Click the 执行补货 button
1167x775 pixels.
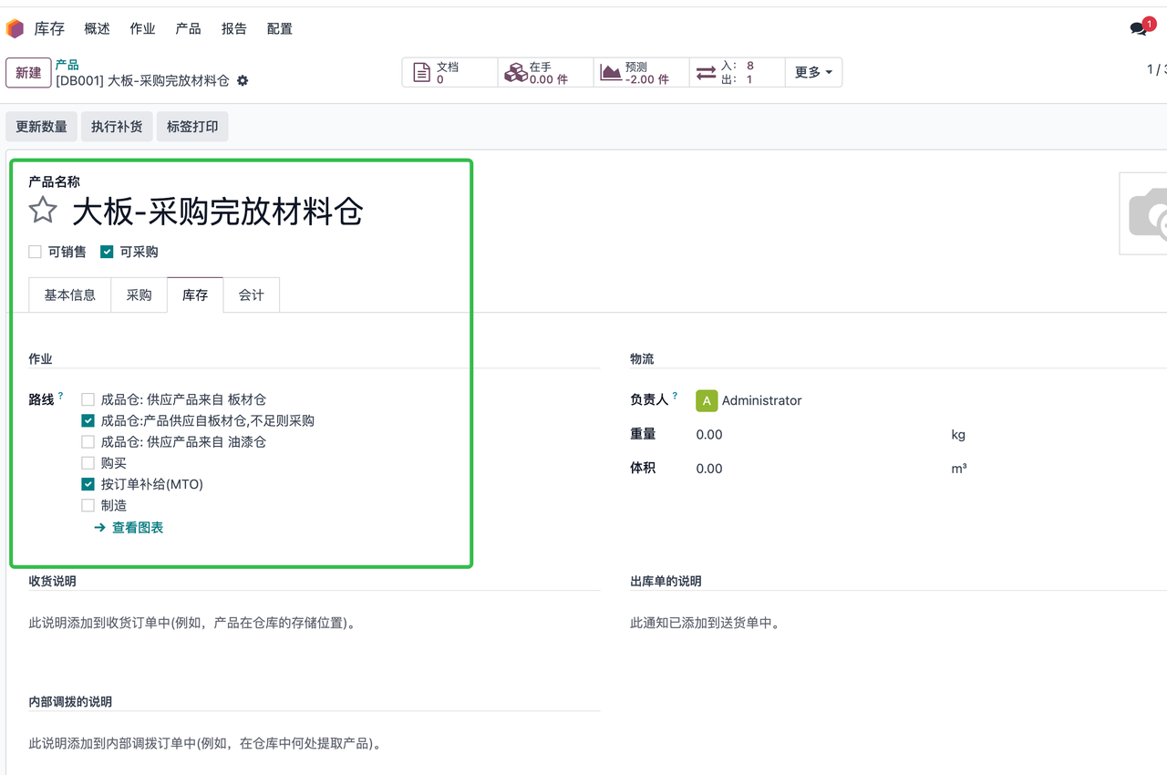click(117, 127)
